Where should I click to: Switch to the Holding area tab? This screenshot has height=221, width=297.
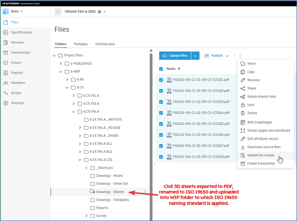click(105, 44)
